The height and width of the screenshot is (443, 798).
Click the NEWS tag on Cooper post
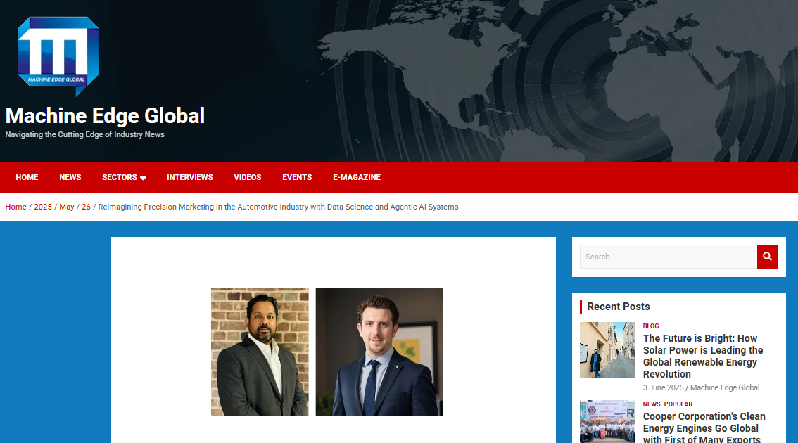point(652,404)
